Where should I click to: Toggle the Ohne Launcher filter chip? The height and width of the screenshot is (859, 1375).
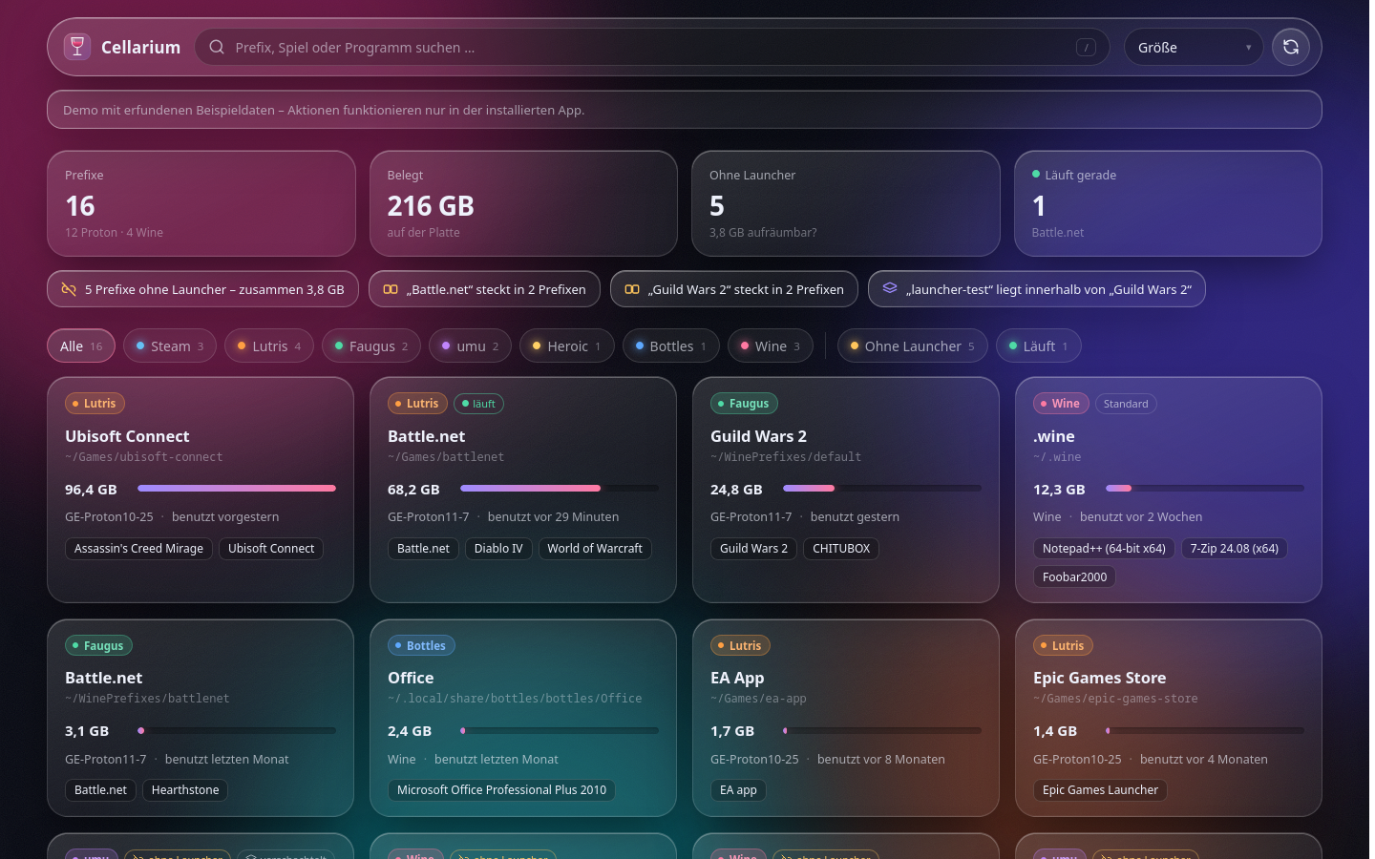912,346
